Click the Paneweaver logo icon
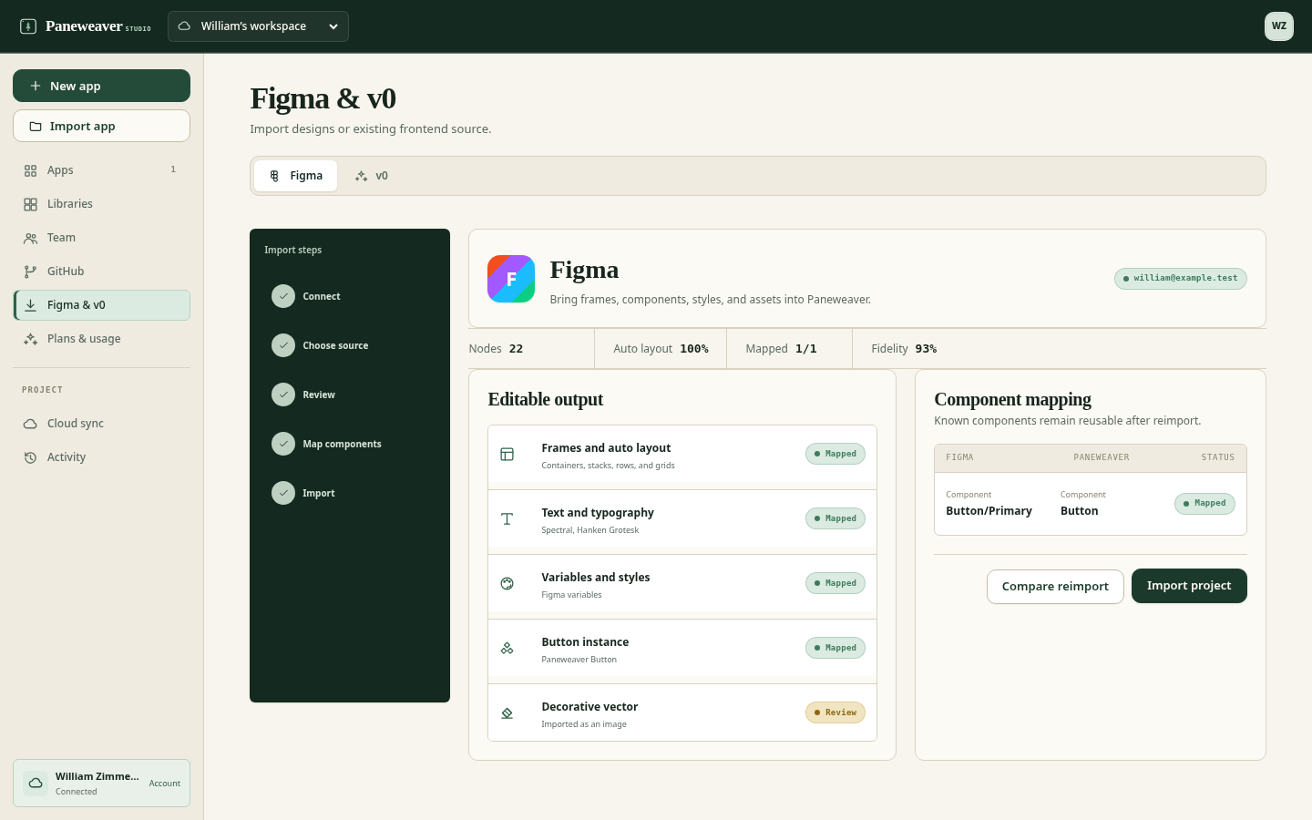Image resolution: width=1312 pixels, height=820 pixels. [28, 26]
